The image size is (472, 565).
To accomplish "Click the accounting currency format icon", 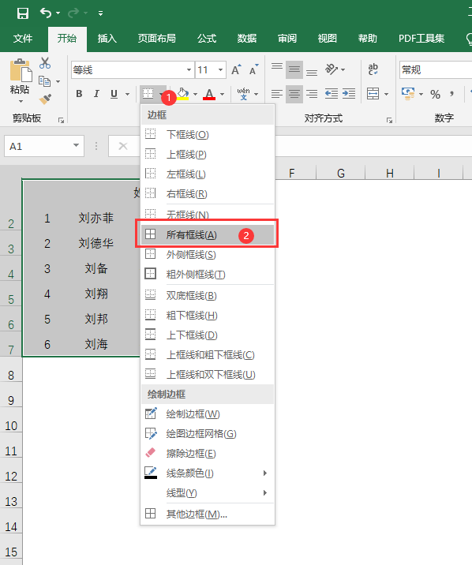I will tap(408, 94).
